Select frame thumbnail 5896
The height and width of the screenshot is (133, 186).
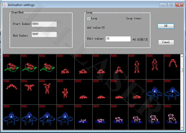(119, 92)
